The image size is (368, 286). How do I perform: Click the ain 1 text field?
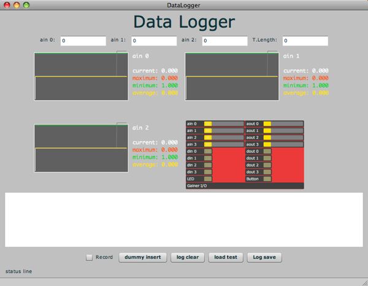tap(154, 41)
